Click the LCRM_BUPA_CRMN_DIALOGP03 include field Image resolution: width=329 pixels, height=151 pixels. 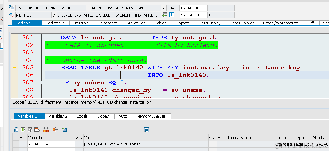click(x=126, y=8)
